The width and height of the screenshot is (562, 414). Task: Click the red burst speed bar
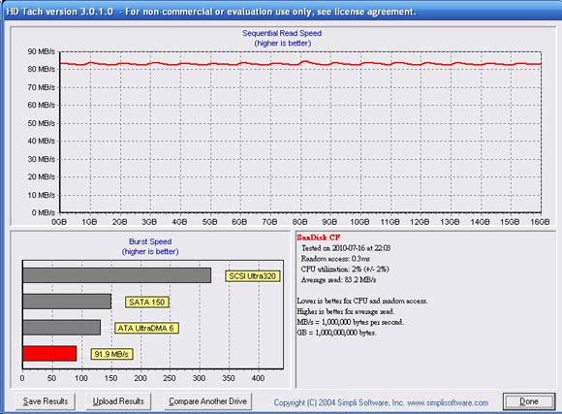(49, 354)
